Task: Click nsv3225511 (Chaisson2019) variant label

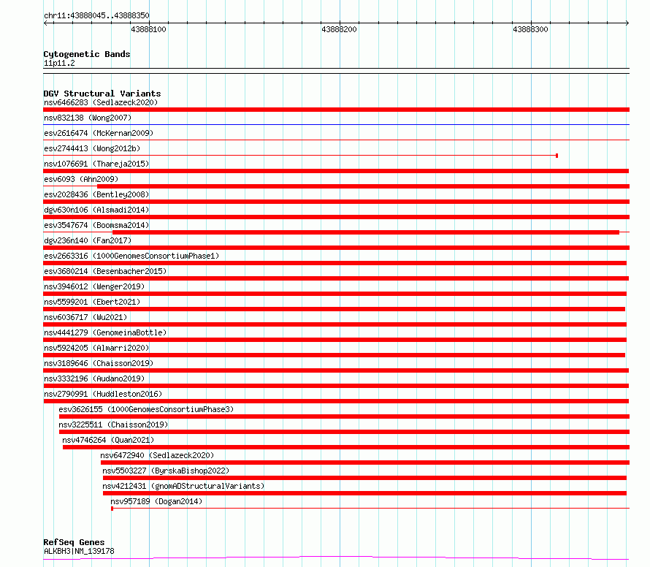Action: point(113,425)
